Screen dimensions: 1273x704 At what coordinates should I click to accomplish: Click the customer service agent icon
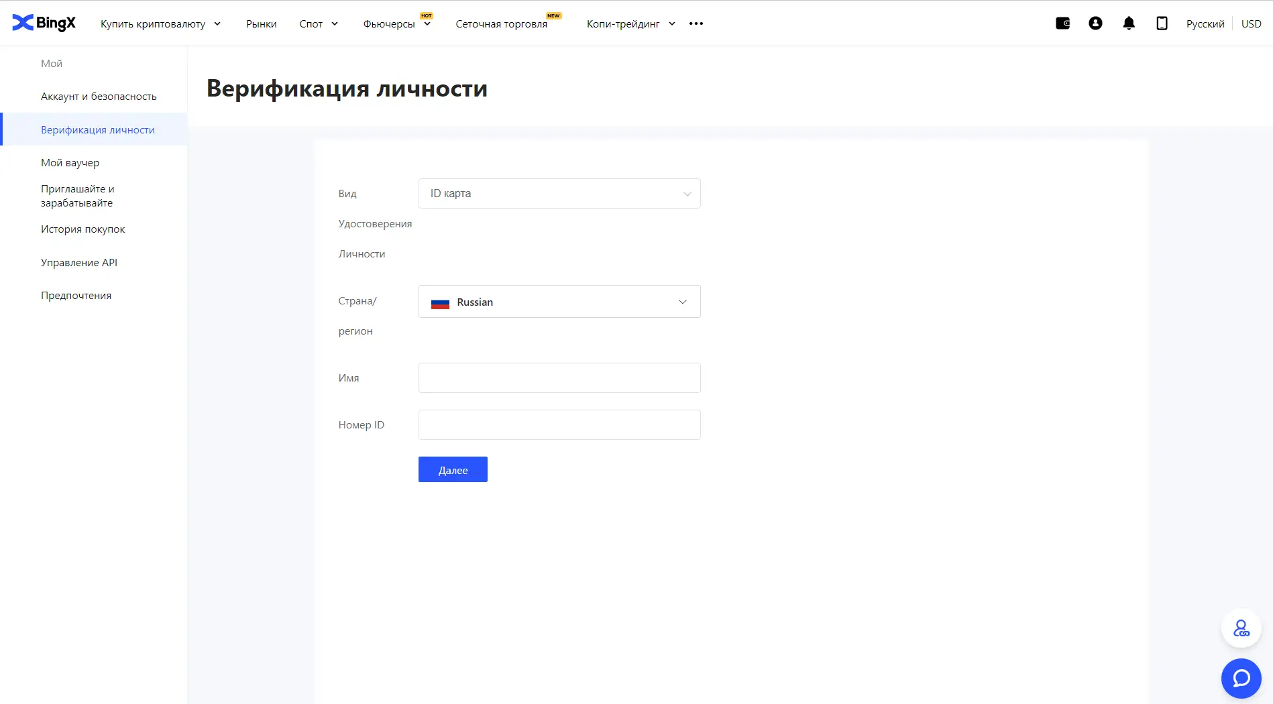1241,628
